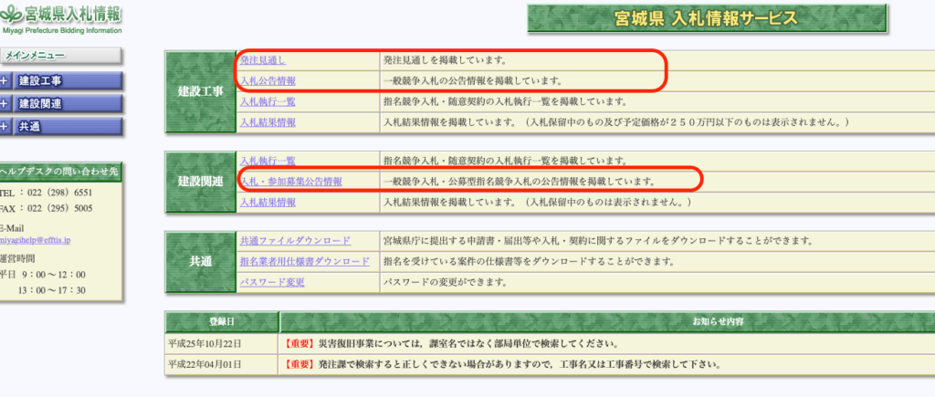Open 入札執行一覧 under the 建設工事 section
Screen dimensions: 935x397
[x=267, y=101]
